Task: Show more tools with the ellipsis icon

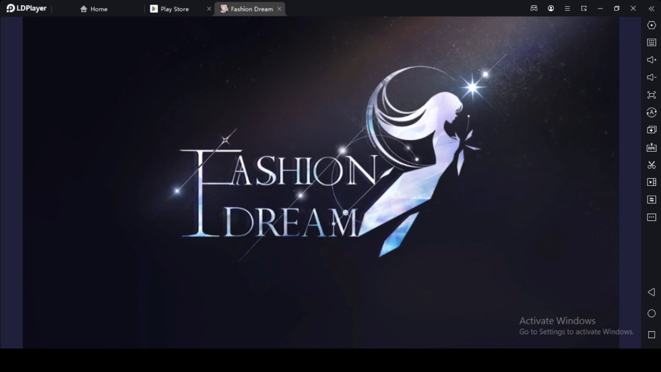Action: (x=651, y=217)
